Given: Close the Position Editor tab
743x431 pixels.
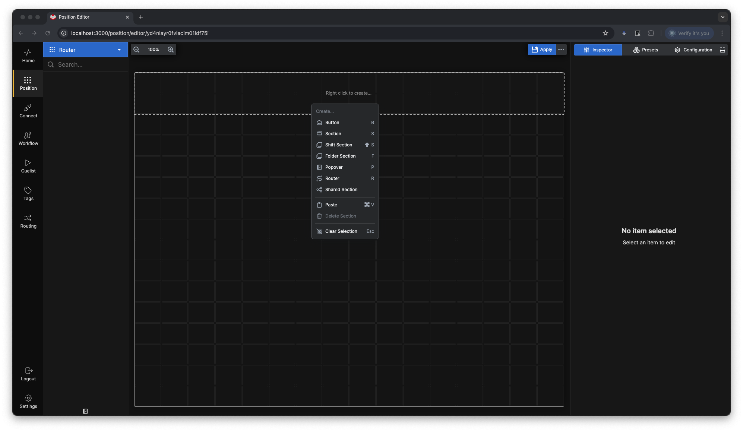Looking at the screenshot, I should point(127,17).
